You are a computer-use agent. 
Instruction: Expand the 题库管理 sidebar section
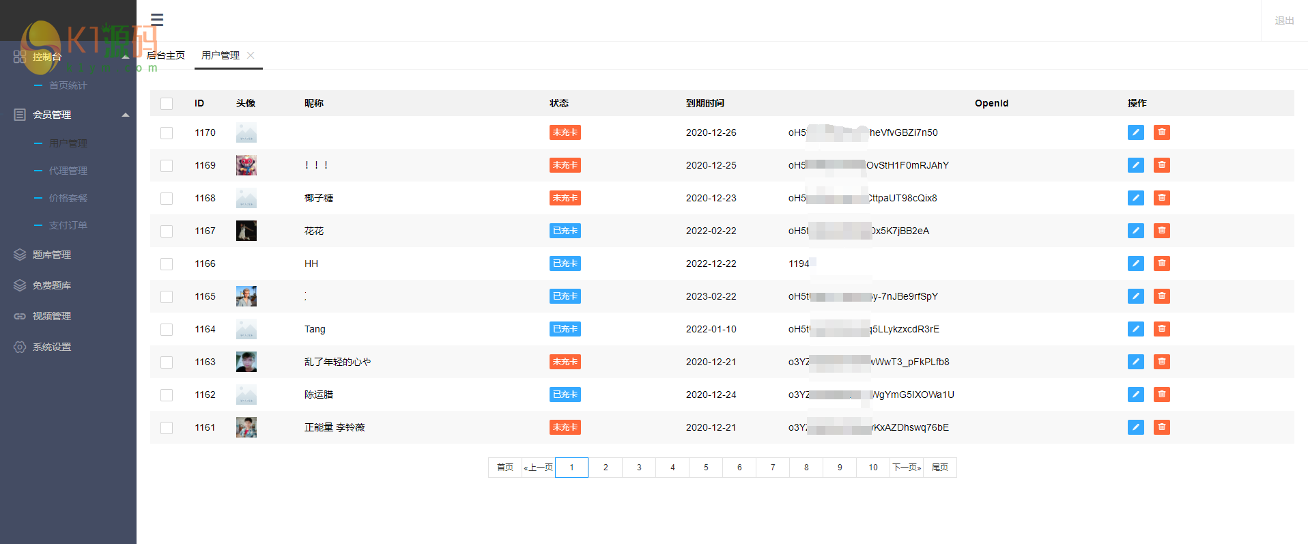tap(68, 255)
